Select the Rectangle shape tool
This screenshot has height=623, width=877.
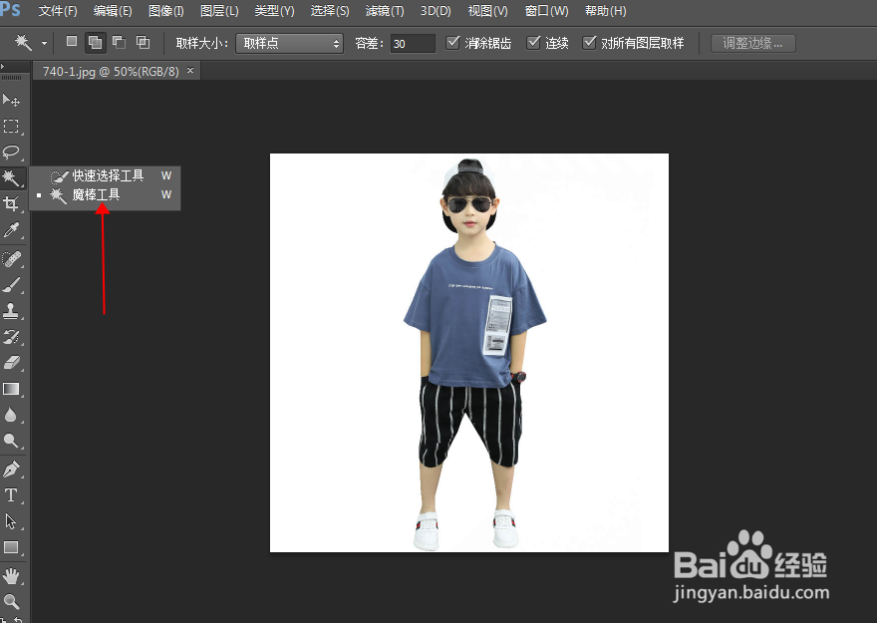point(11,547)
